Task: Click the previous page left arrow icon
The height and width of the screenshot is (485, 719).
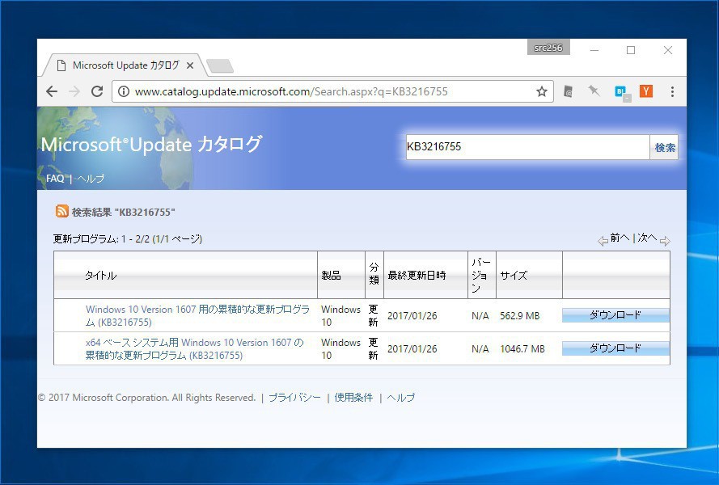Action: [x=603, y=241]
